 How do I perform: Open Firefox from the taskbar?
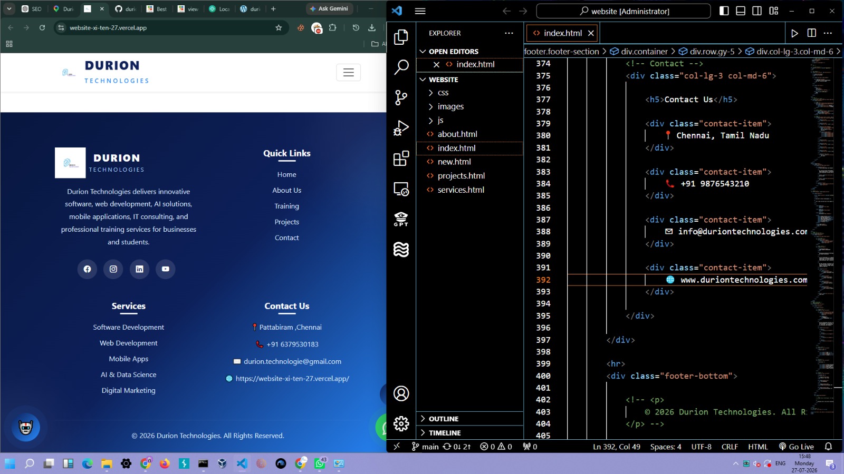165,463
